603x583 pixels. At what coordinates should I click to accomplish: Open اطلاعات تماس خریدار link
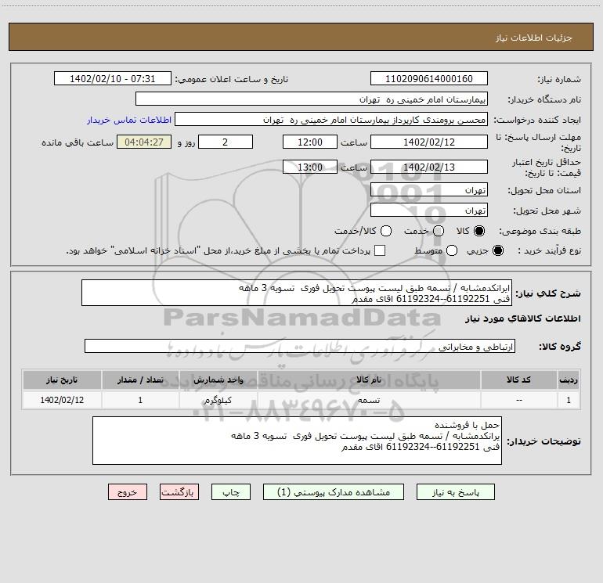pyautogui.click(x=129, y=120)
